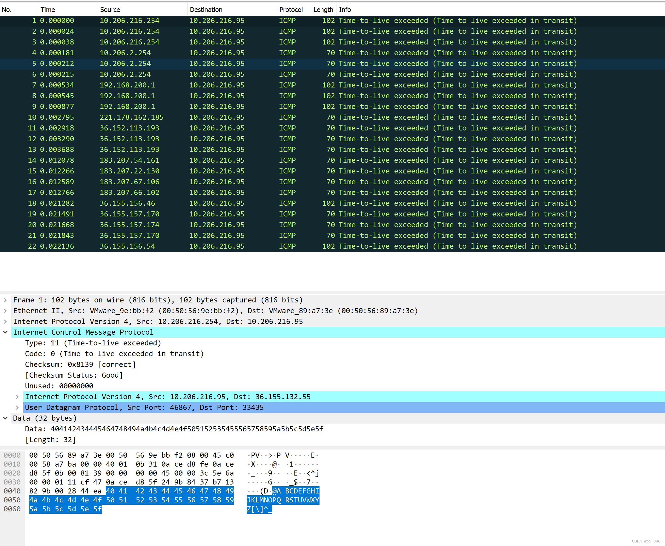Select the Checksum: 0x8139 field

pyautogui.click(x=80, y=364)
